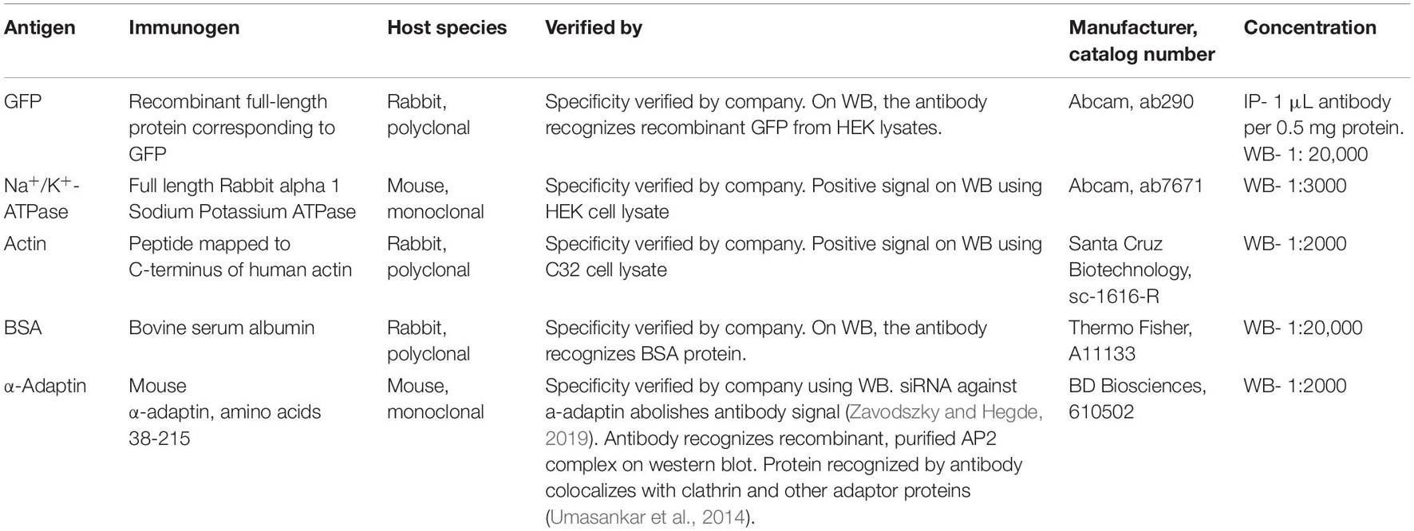Screen dimensions: 1414x531
Task: Select the GFP antigen cell
Action: (x=22, y=102)
